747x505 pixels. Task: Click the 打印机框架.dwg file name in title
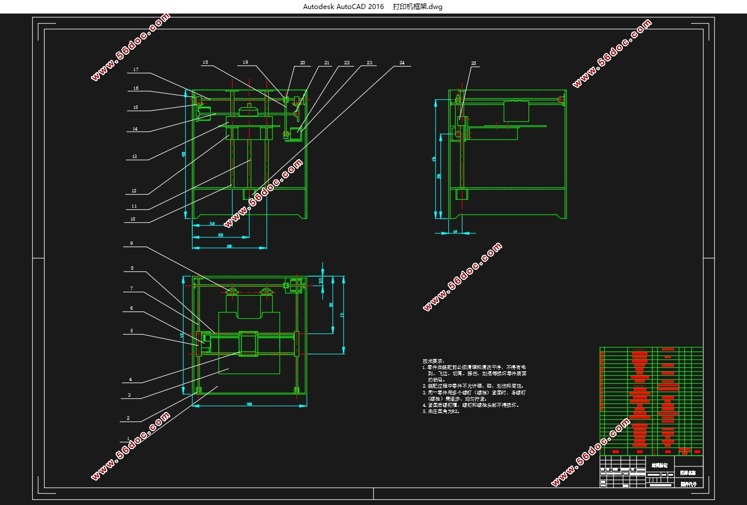coord(418,7)
